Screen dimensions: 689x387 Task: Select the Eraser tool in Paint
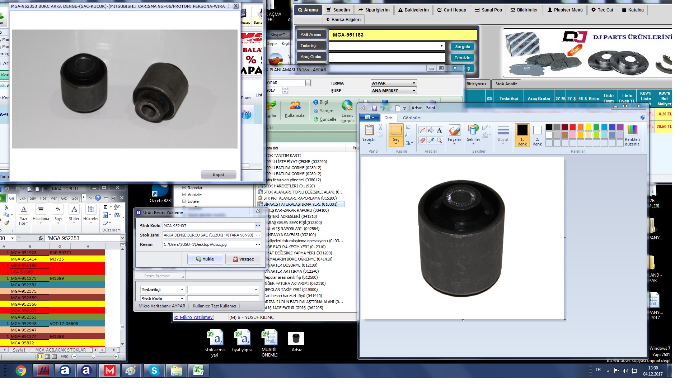422,140
